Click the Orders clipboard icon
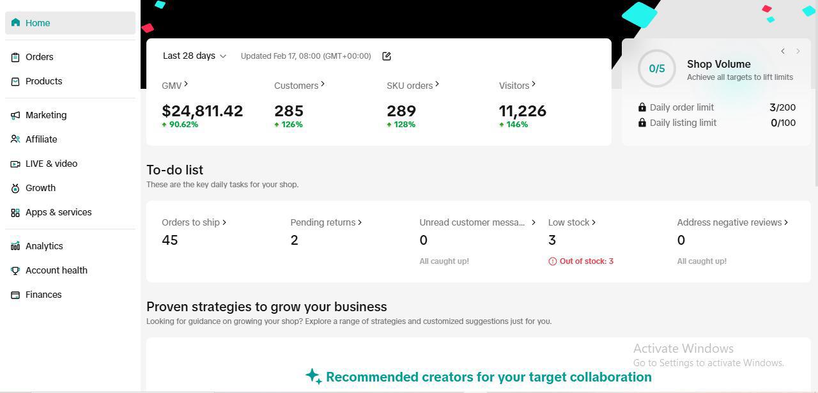 pos(15,57)
